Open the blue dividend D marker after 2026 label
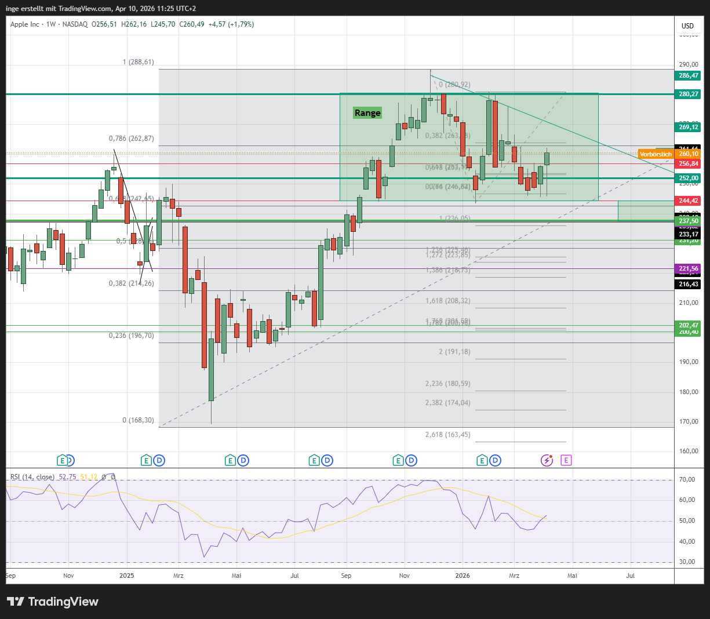Viewport: 710px width, 619px height. point(496,461)
